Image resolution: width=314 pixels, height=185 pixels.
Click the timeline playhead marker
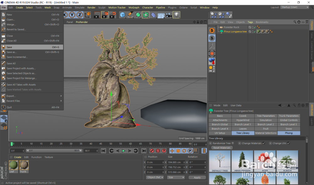tap(12, 144)
